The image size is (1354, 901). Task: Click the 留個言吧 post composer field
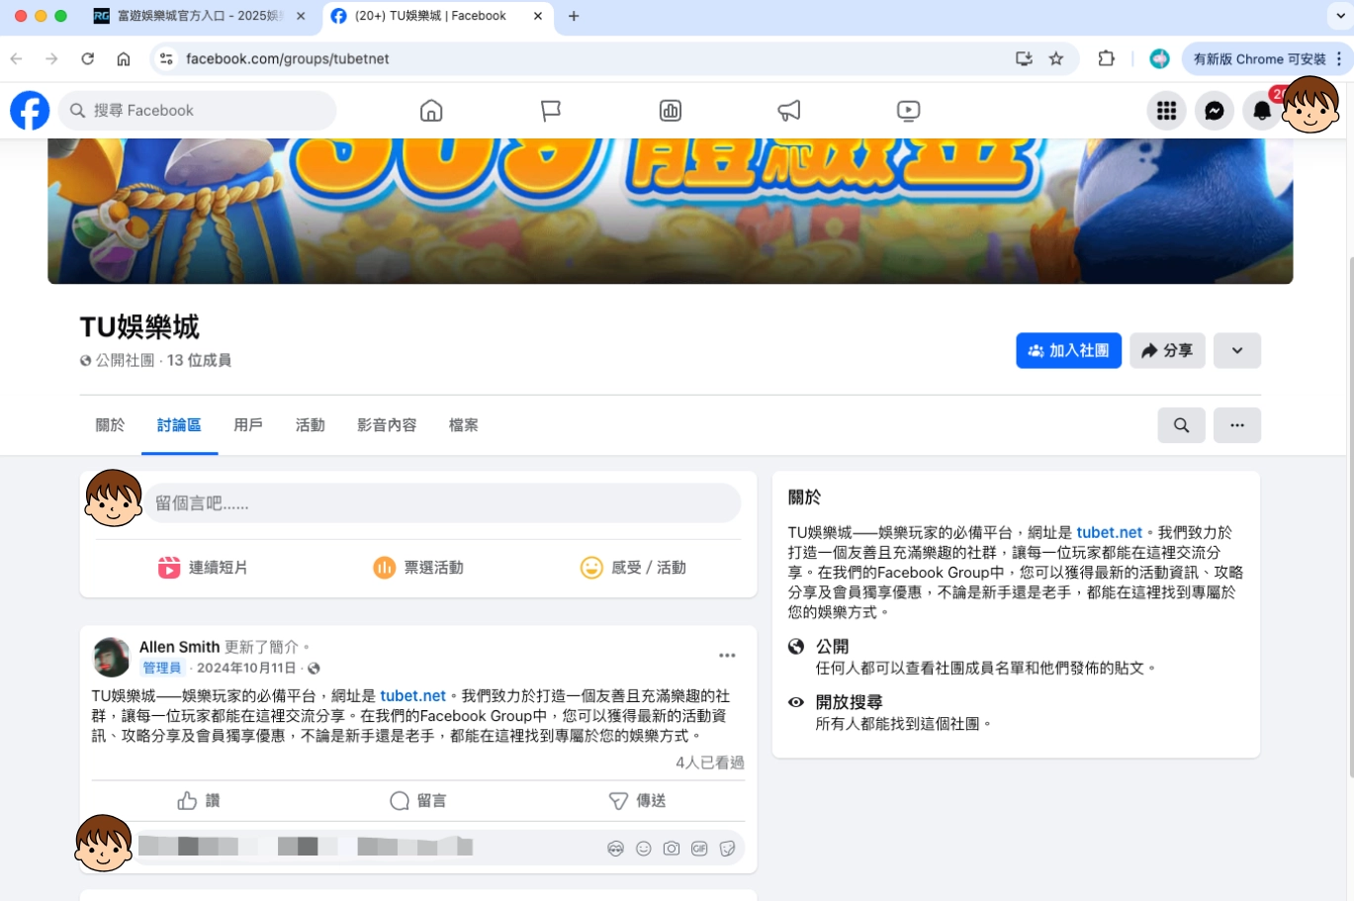[x=443, y=503]
